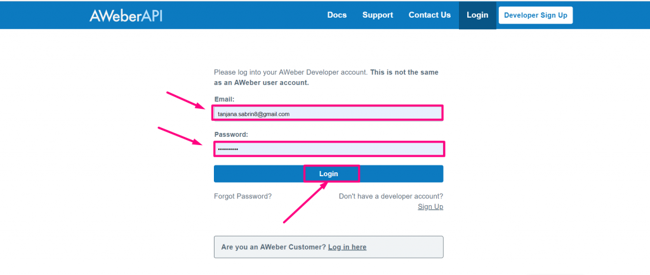
Task: Click the bold not-the-same-account warning text
Action: (328, 77)
